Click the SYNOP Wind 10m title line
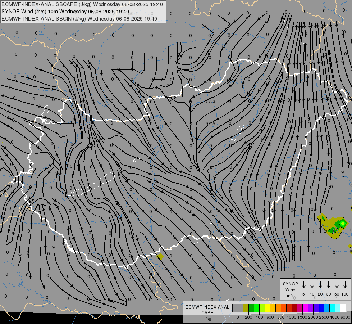Screen dimensions: 352x324 65,12
